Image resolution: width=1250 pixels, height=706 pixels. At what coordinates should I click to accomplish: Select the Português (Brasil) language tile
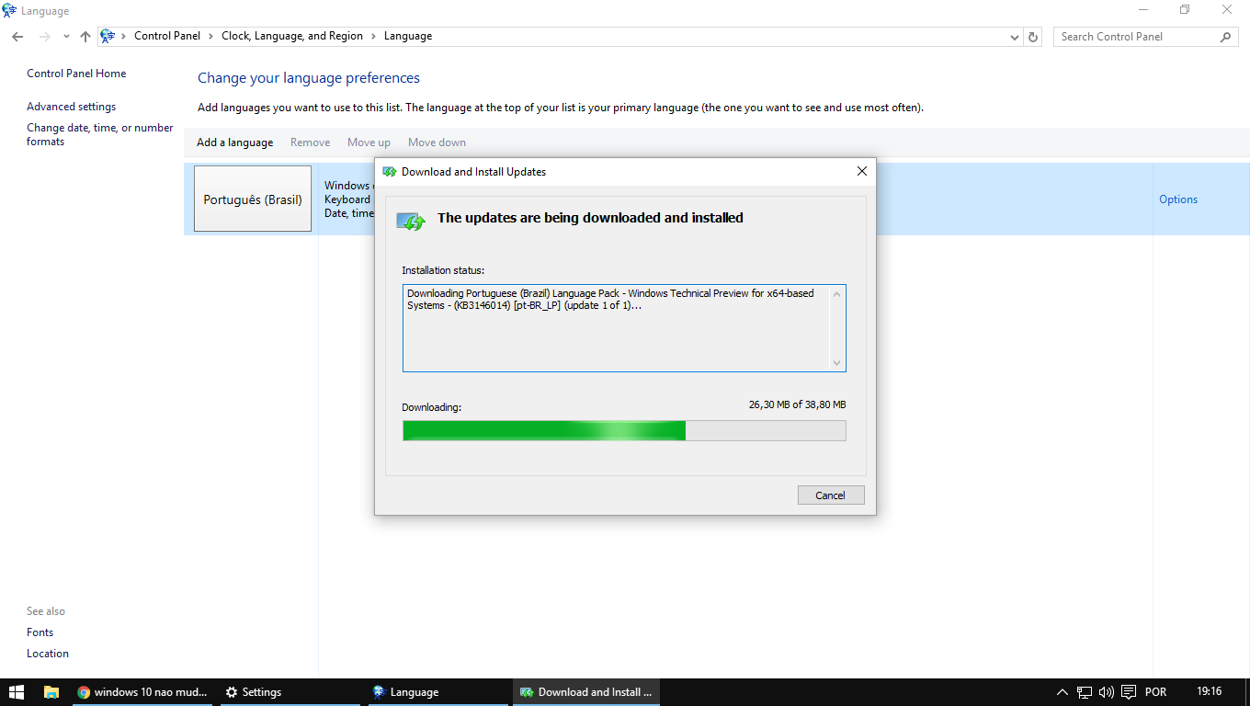coord(253,199)
